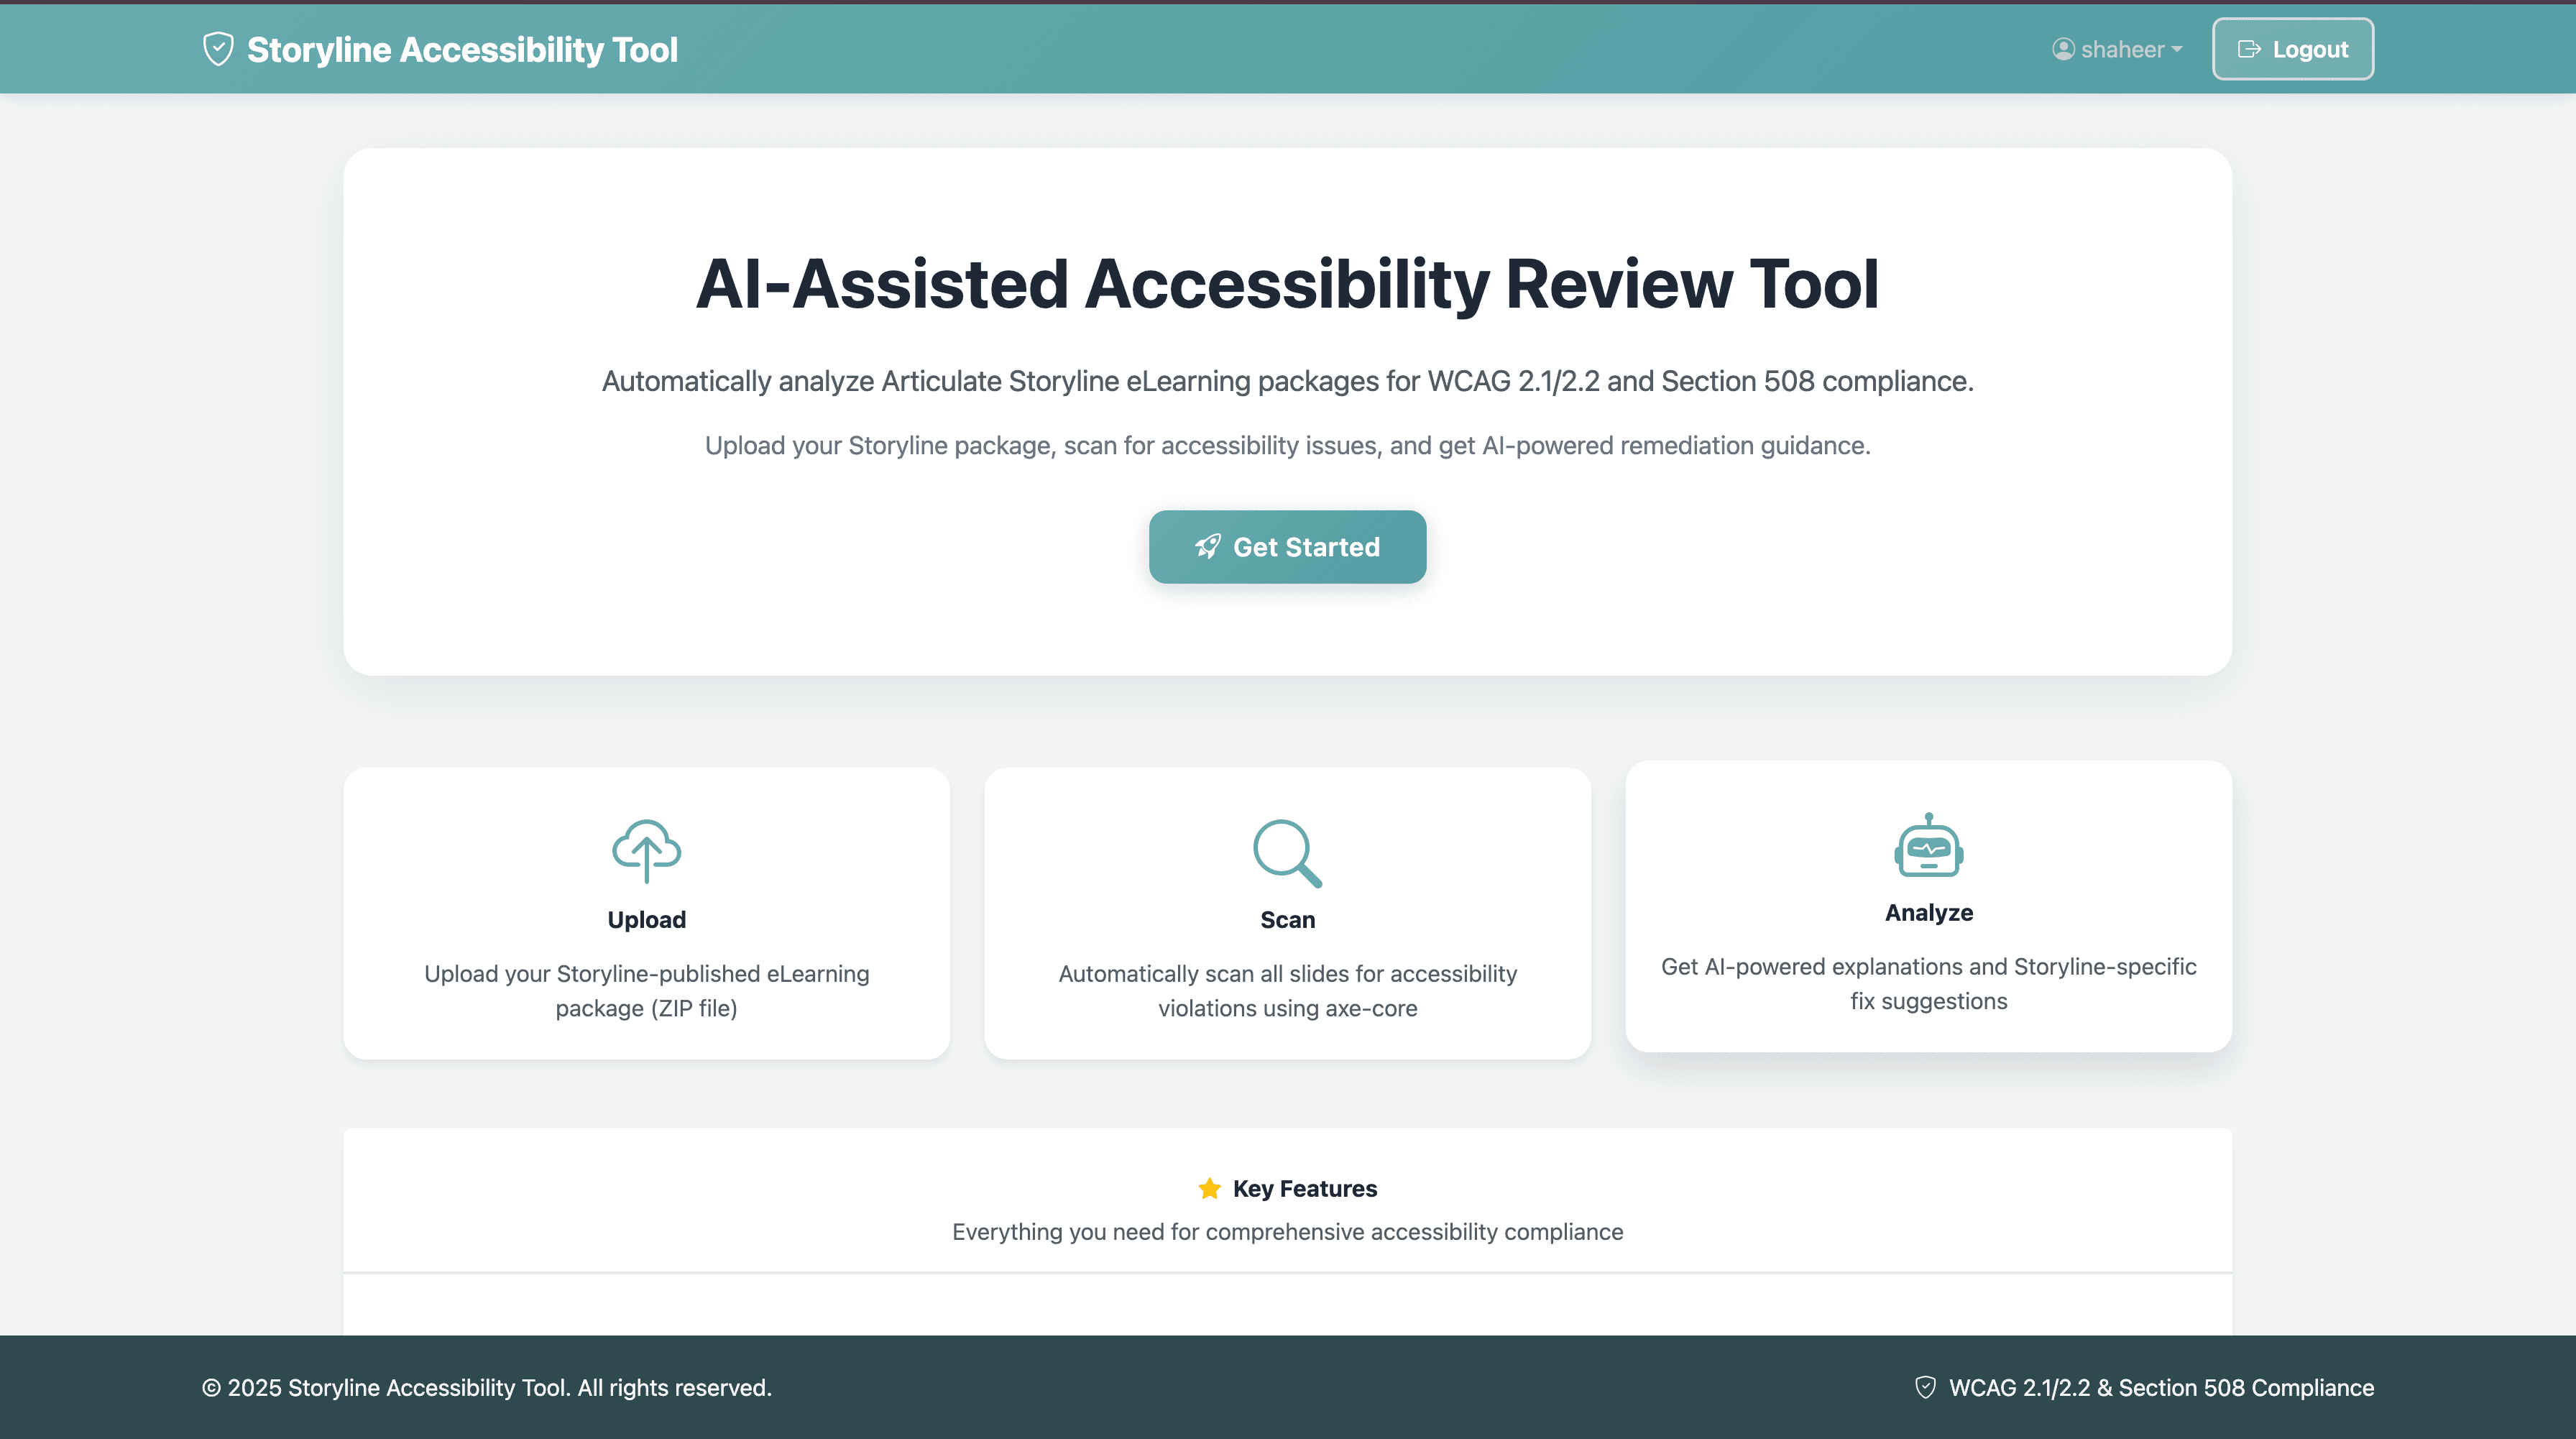Click the magnifying glass Scan icon

point(1287,853)
